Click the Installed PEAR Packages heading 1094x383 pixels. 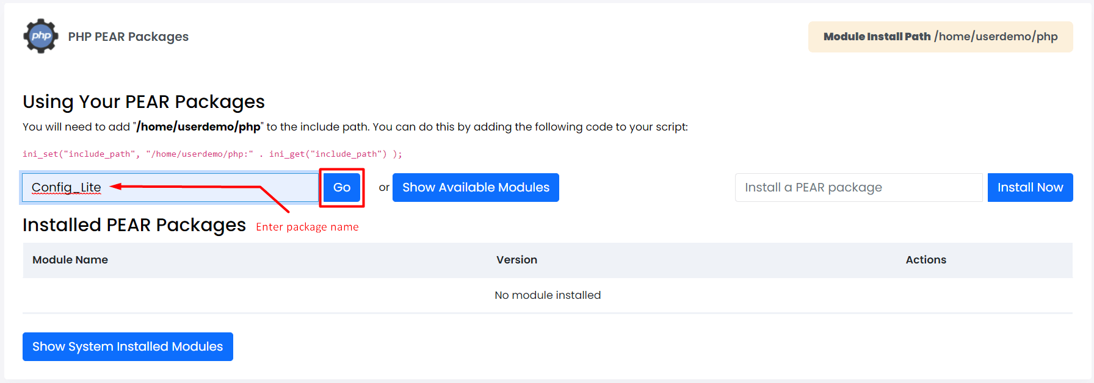pyautogui.click(x=134, y=225)
